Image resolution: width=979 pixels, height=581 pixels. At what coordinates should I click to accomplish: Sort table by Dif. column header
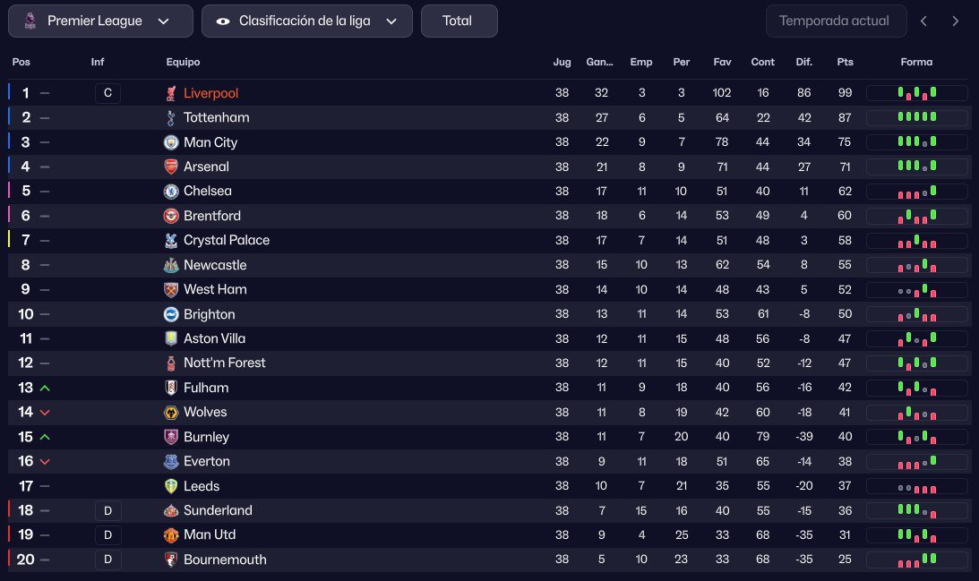(803, 63)
